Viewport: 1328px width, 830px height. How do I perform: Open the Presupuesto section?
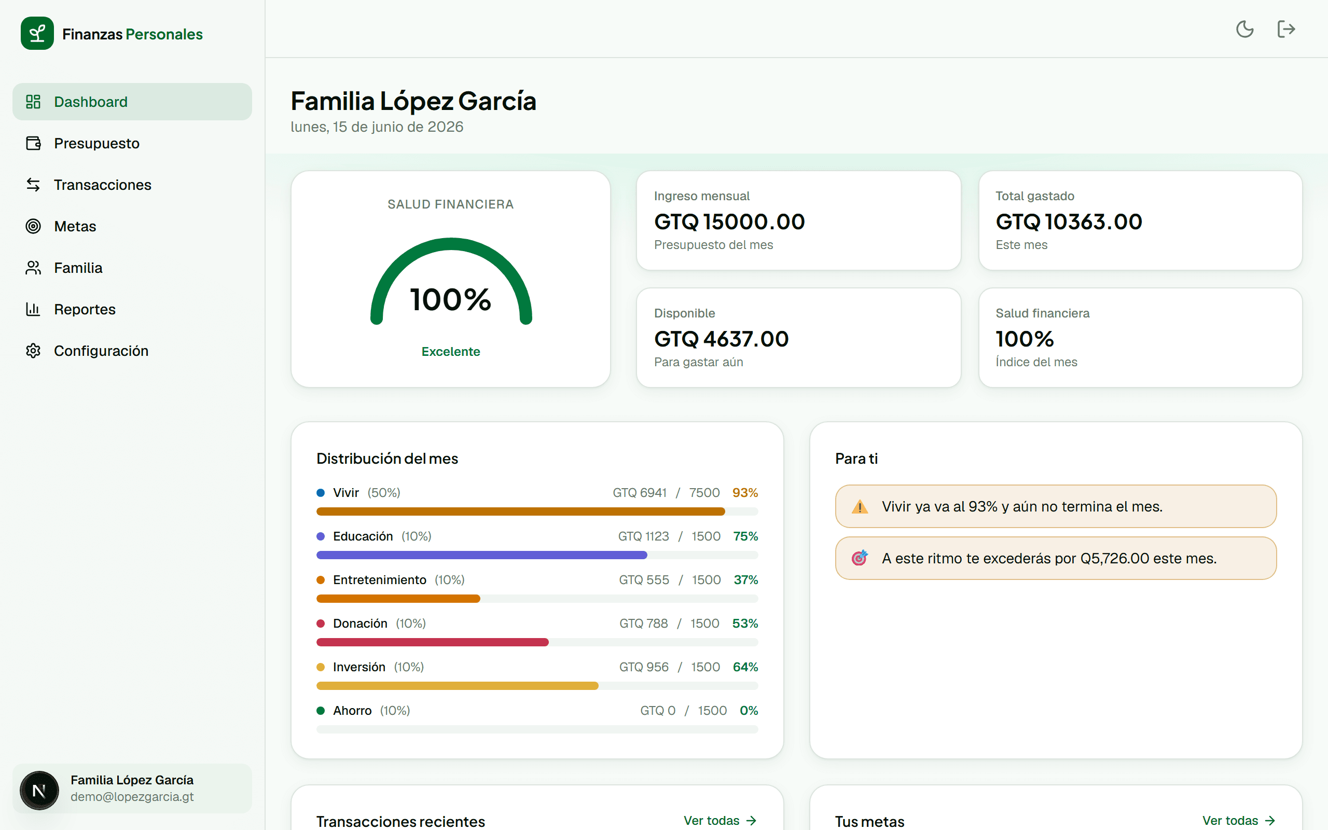pyautogui.click(x=132, y=143)
